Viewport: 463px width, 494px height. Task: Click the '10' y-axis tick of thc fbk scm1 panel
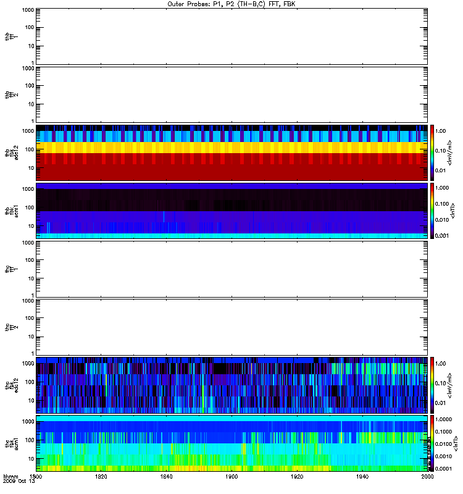(x=31, y=459)
